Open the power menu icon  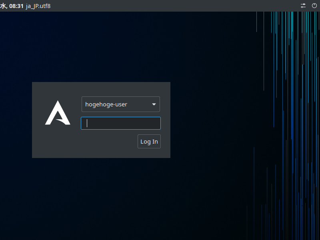pyautogui.click(x=314, y=6)
